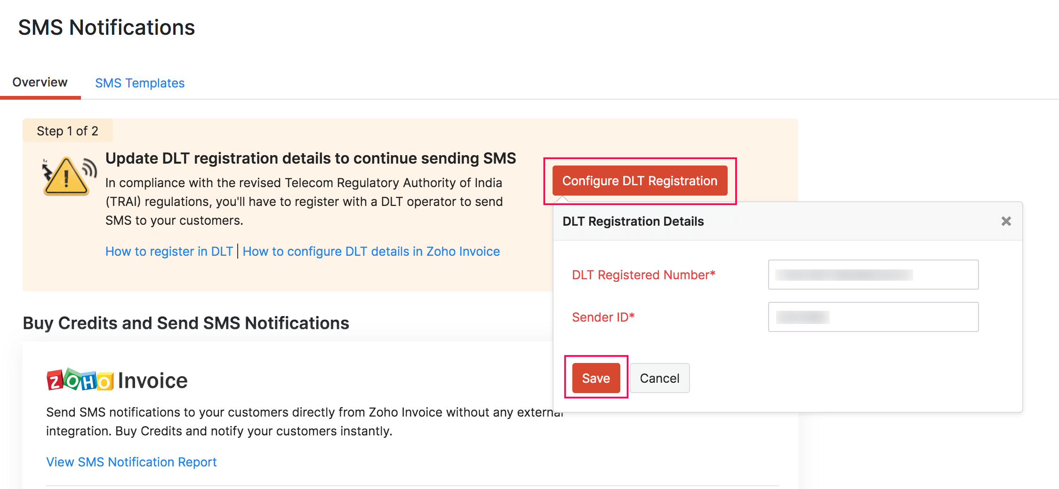The width and height of the screenshot is (1059, 489).
Task: Save the DLT registration details
Action: 595,378
